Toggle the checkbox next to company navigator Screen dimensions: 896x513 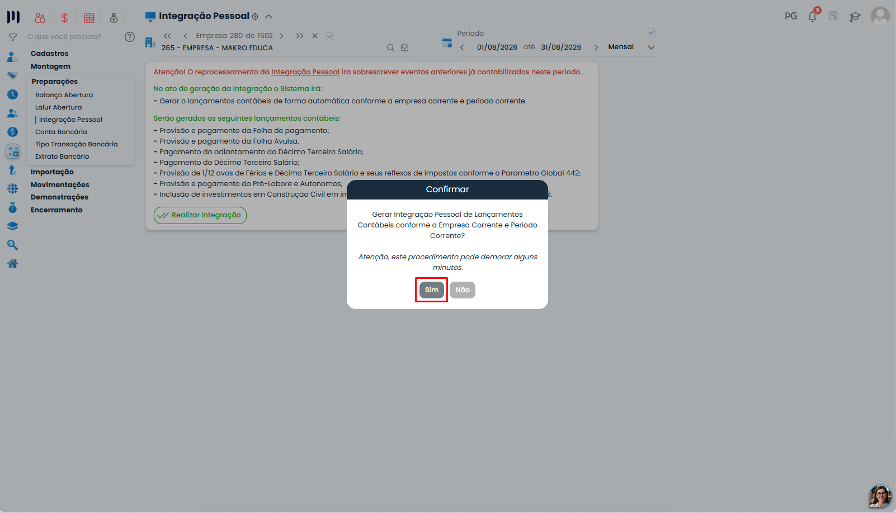(x=329, y=36)
